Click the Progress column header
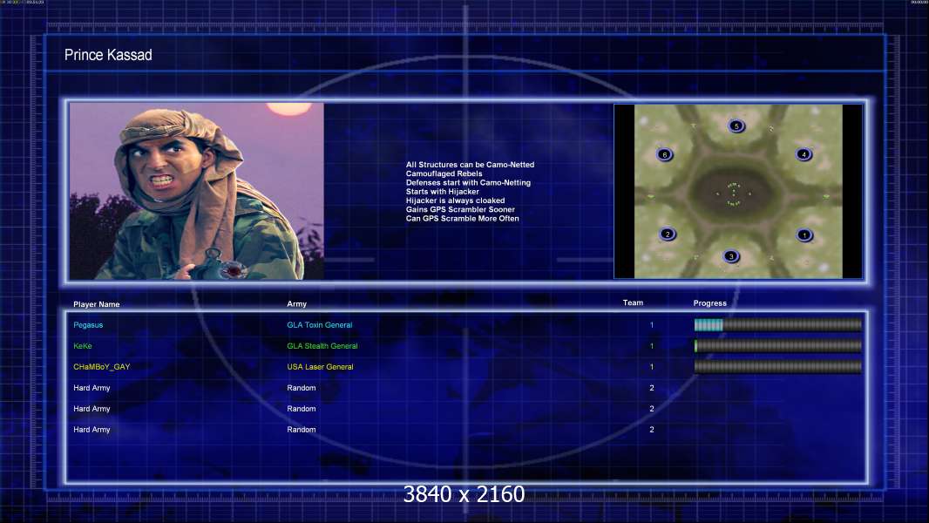Screen dimensions: 929x523 pos(709,303)
